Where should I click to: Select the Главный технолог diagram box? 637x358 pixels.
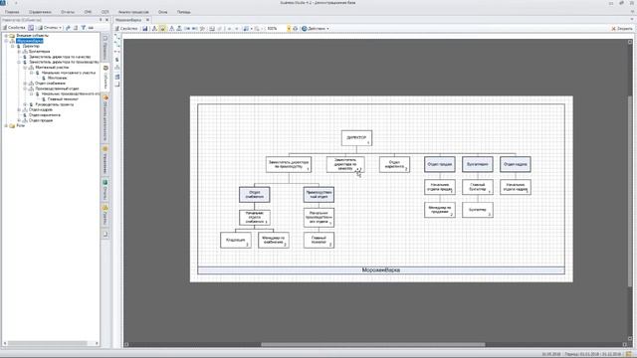tap(318, 240)
